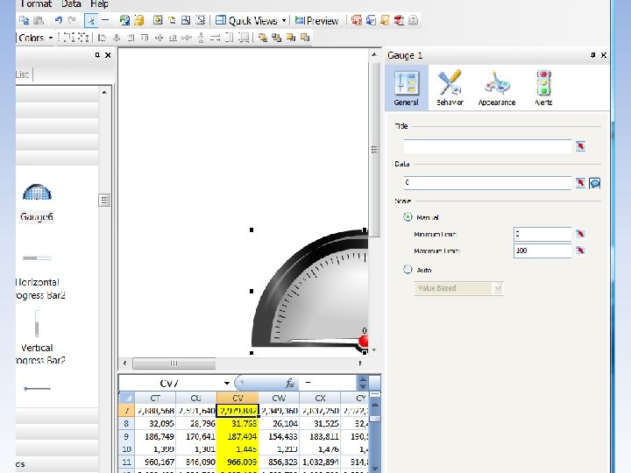Click the Import Spreadsheet Excel icon
Image resolution: width=631 pixels, height=473 pixels.
pyautogui.click(x=124, y=20)
